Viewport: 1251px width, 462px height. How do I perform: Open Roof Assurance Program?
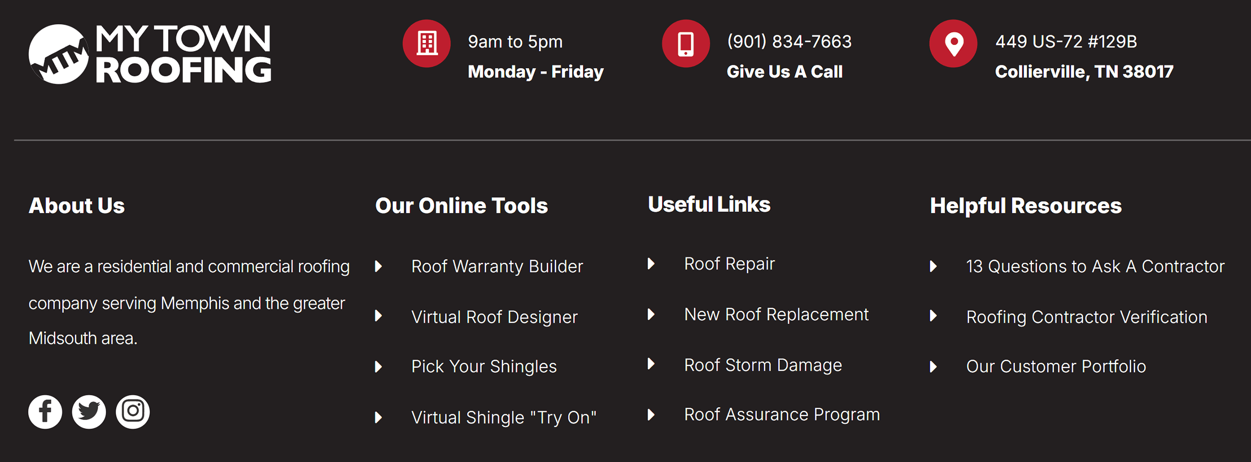coord(782,414)
